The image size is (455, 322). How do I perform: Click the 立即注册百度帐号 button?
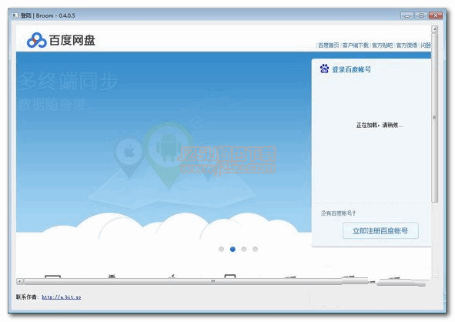click(380, 231)
